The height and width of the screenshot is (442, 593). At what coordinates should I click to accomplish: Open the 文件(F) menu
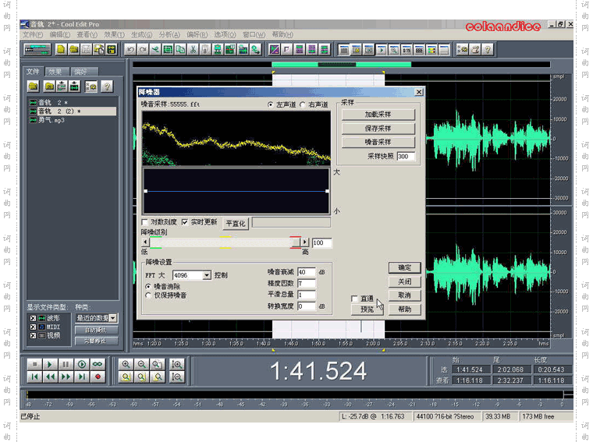point(33,35)
